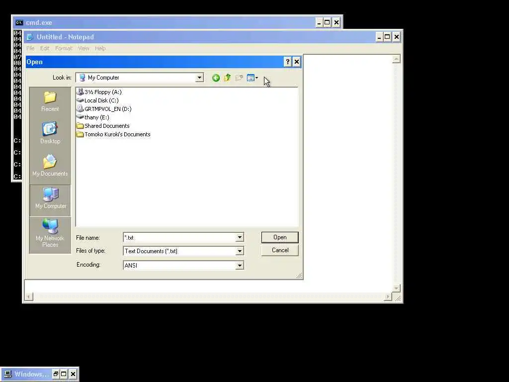Create a new folder with the toolbar icon
The height and width of the screenshot is (382, 509).
pyautogui.click(x=239, y=78)
